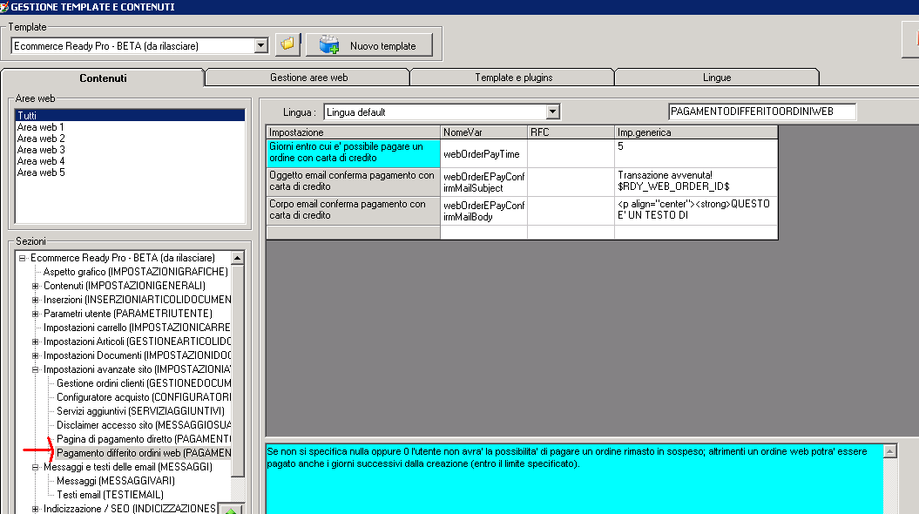Click the webOrderPayTime cell
The height and width of the screenshot is (514, 919).
483,153
